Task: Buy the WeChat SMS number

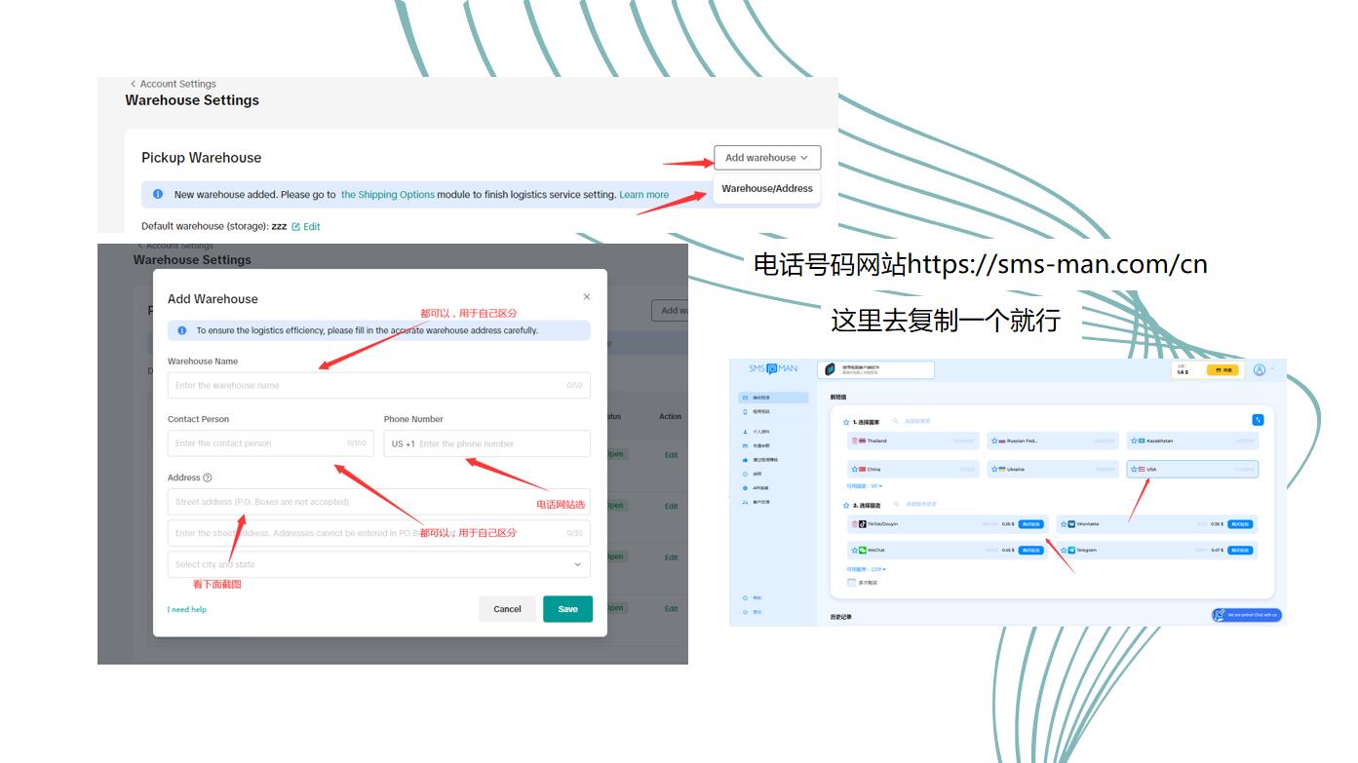Action: (1031, 551)
